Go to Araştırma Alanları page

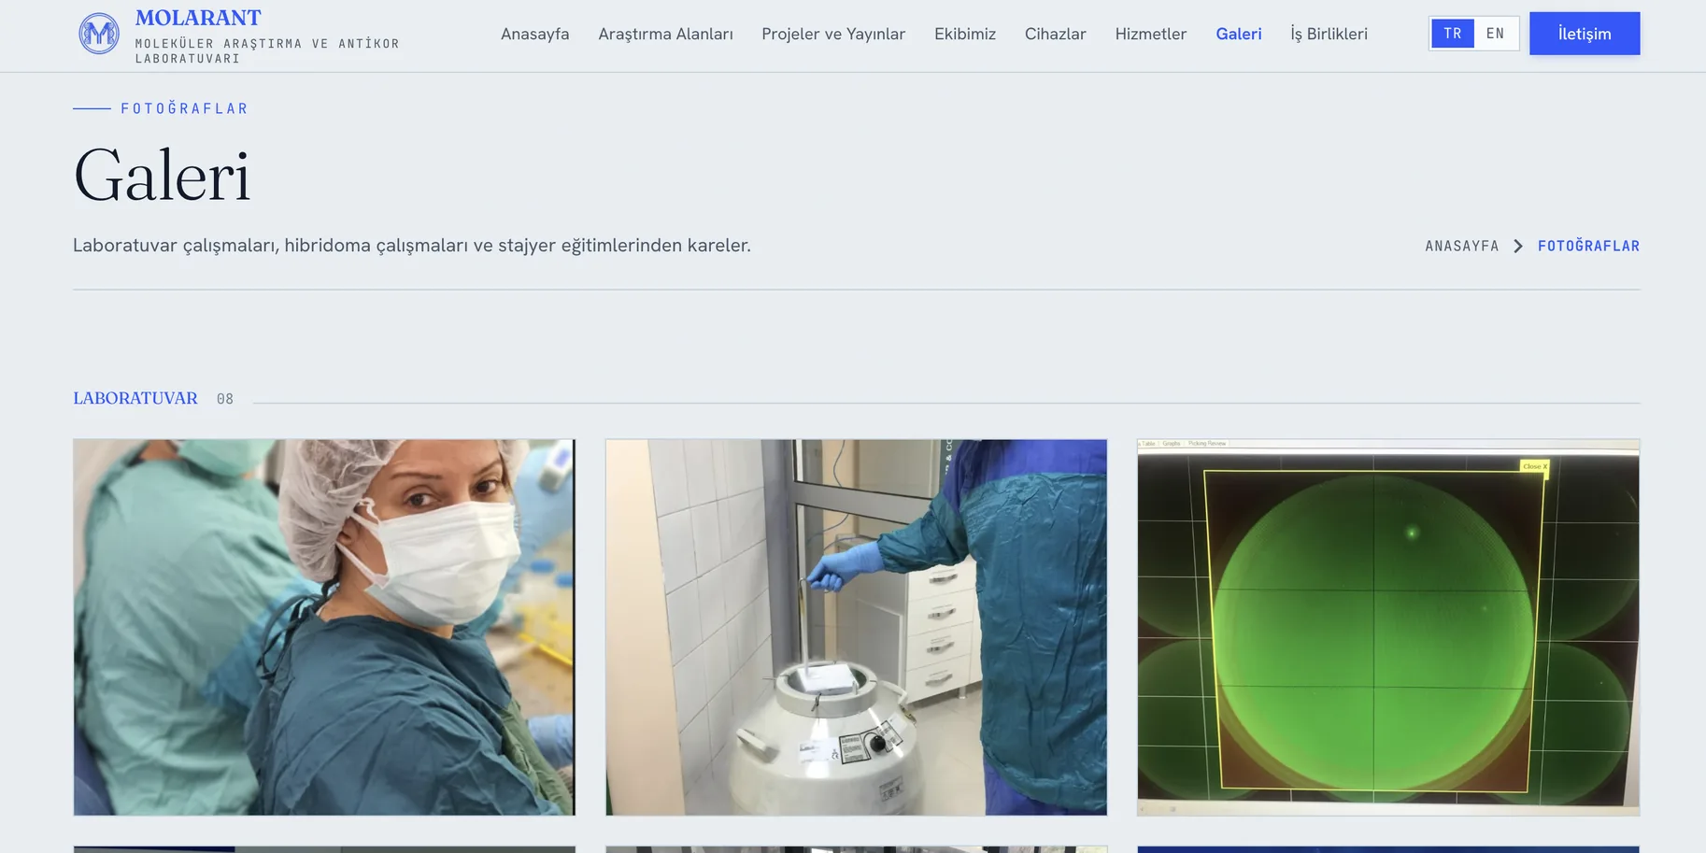(x=665, y=34)
